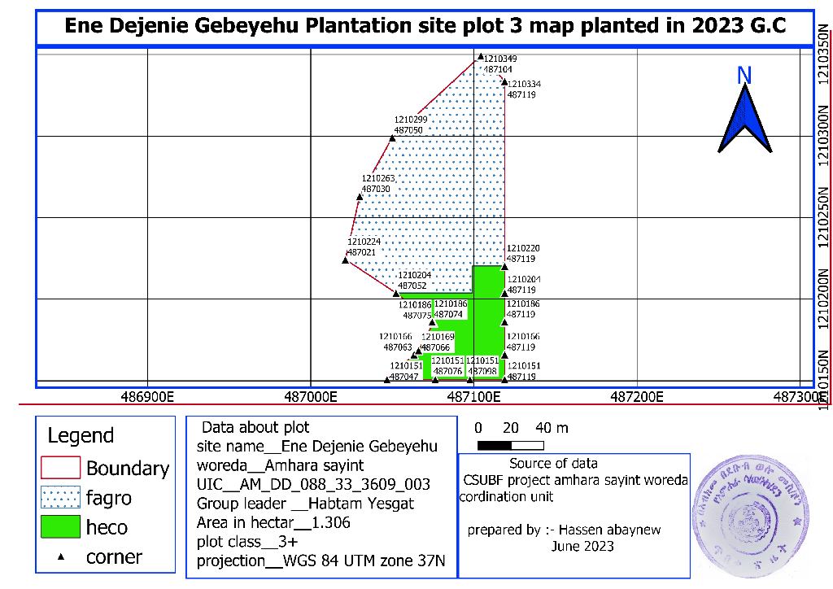
Task: Click the black and white scale bar
Action: pos(511,445)
